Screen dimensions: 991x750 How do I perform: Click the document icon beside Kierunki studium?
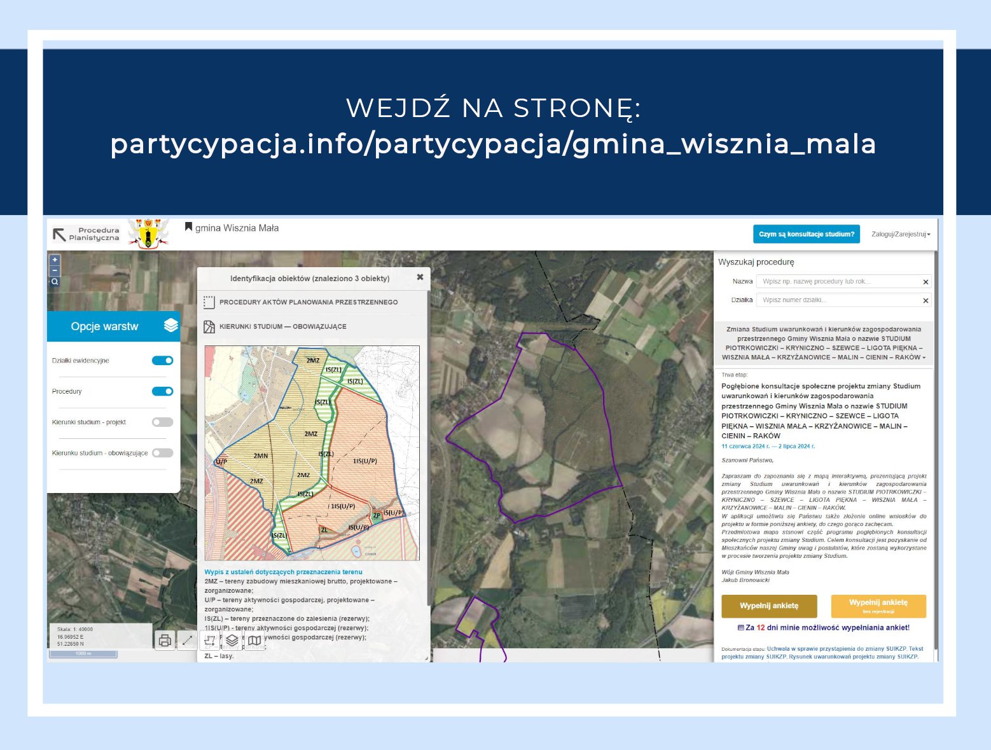point(209,327)
